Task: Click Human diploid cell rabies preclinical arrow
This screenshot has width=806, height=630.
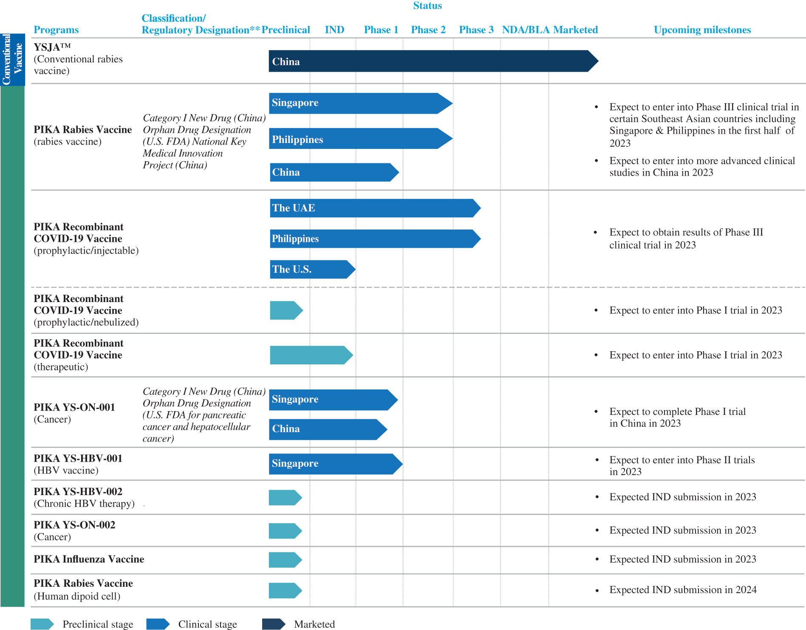Action: point(286,590)
